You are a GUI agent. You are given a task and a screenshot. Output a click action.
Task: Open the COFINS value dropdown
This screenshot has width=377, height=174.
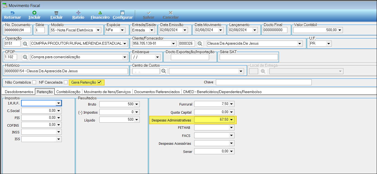[x=59, y=125]
